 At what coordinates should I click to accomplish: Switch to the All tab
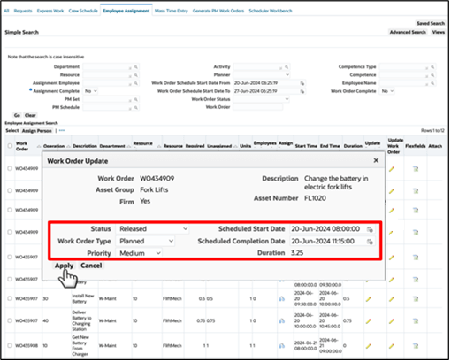6,11
